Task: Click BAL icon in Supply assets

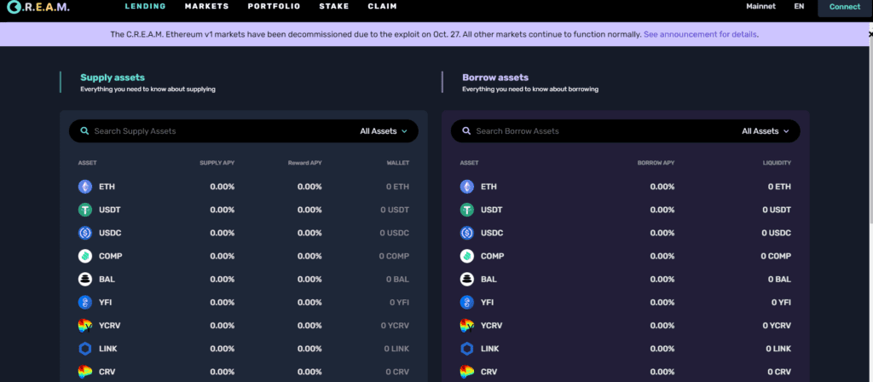Action: pyautogui.click(x=84, y=279)
